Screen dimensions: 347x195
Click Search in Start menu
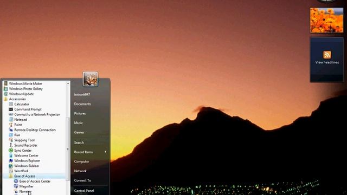coord(79,142)
